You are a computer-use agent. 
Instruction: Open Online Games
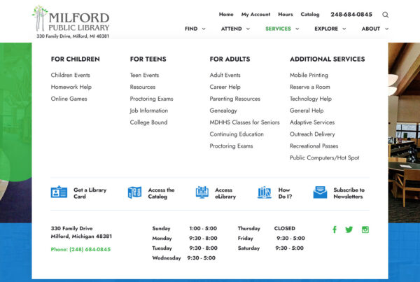(69, 99)
